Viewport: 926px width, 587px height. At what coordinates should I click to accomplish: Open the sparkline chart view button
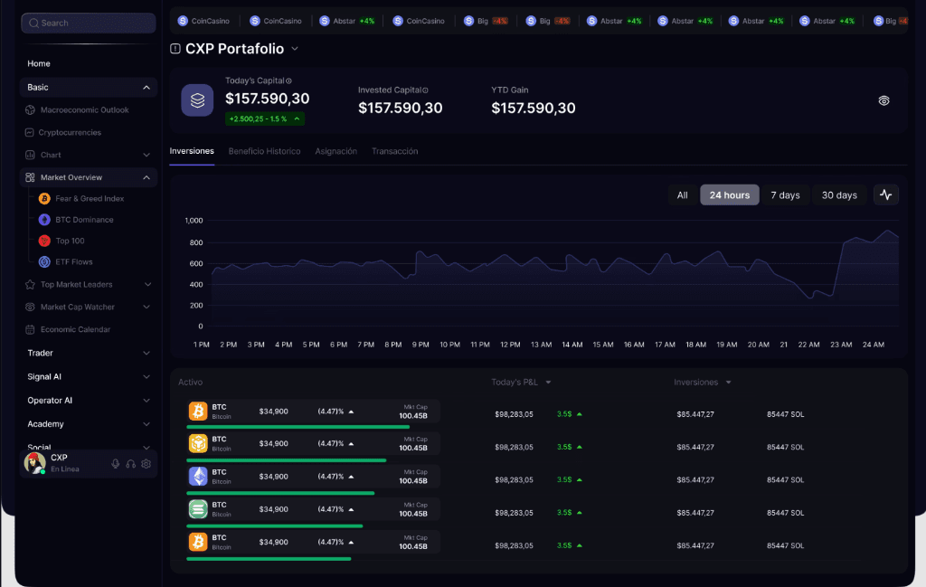(x=885, y=194)
